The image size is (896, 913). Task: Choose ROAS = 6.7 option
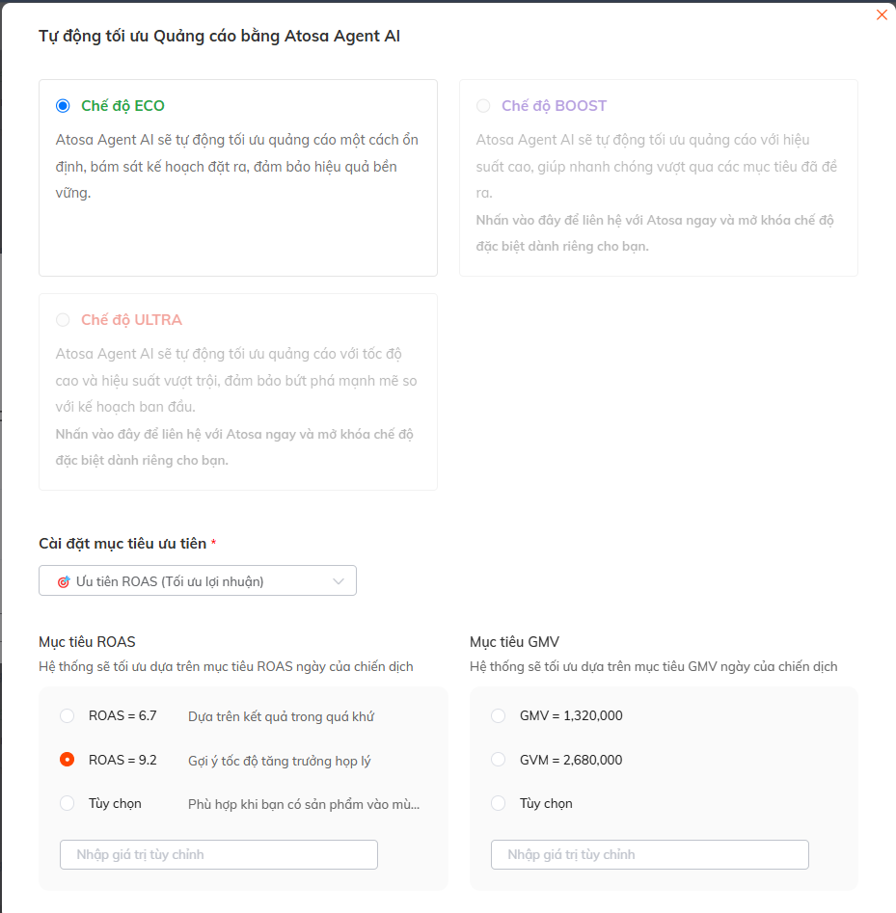pos(67,715)
